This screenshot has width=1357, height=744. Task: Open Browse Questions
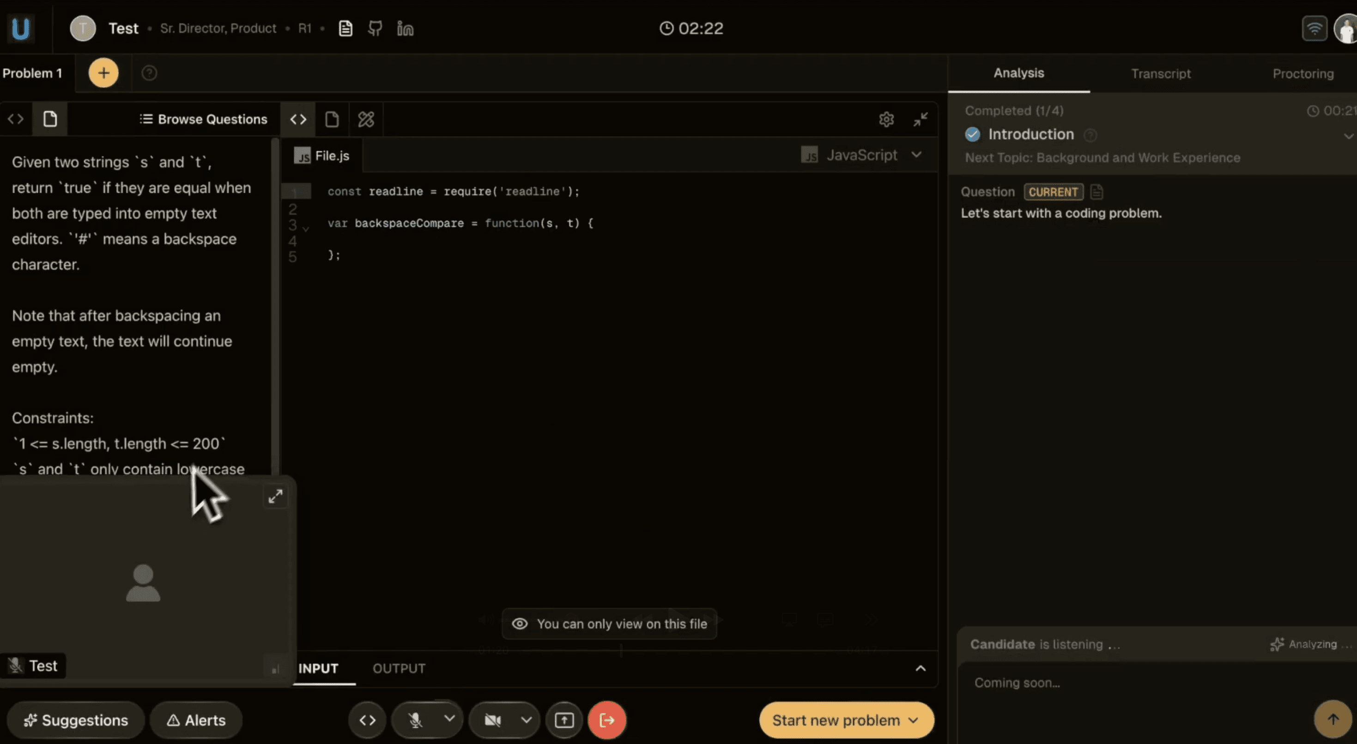(x=204, y=119)
